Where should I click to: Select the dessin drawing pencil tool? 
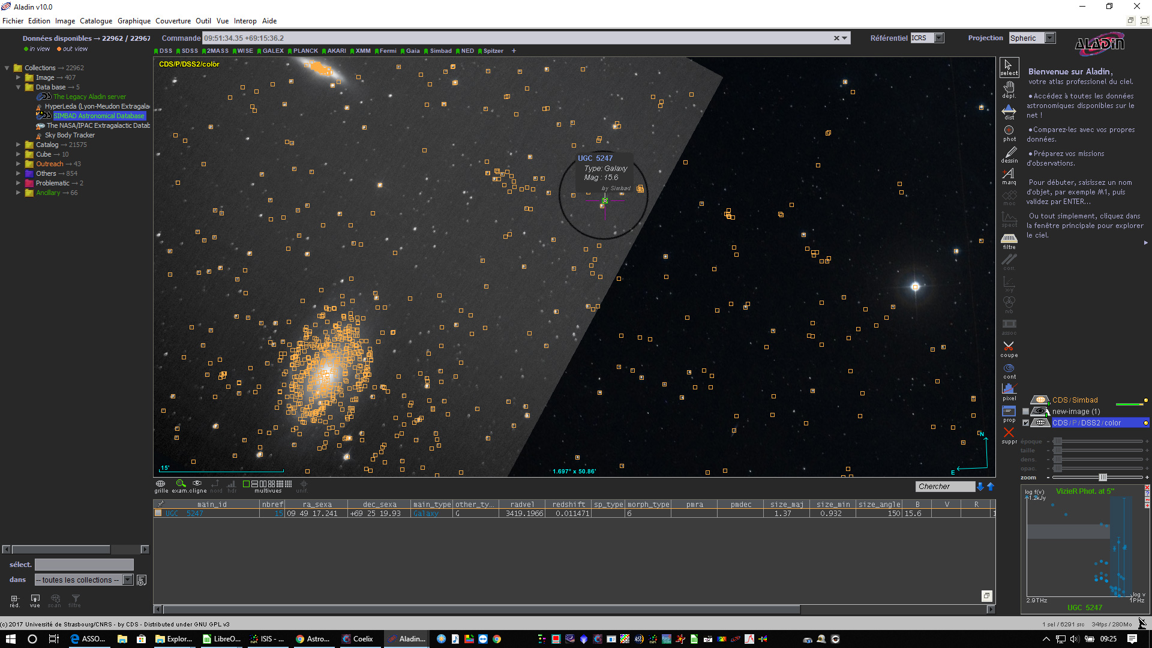pos(1009,155)
